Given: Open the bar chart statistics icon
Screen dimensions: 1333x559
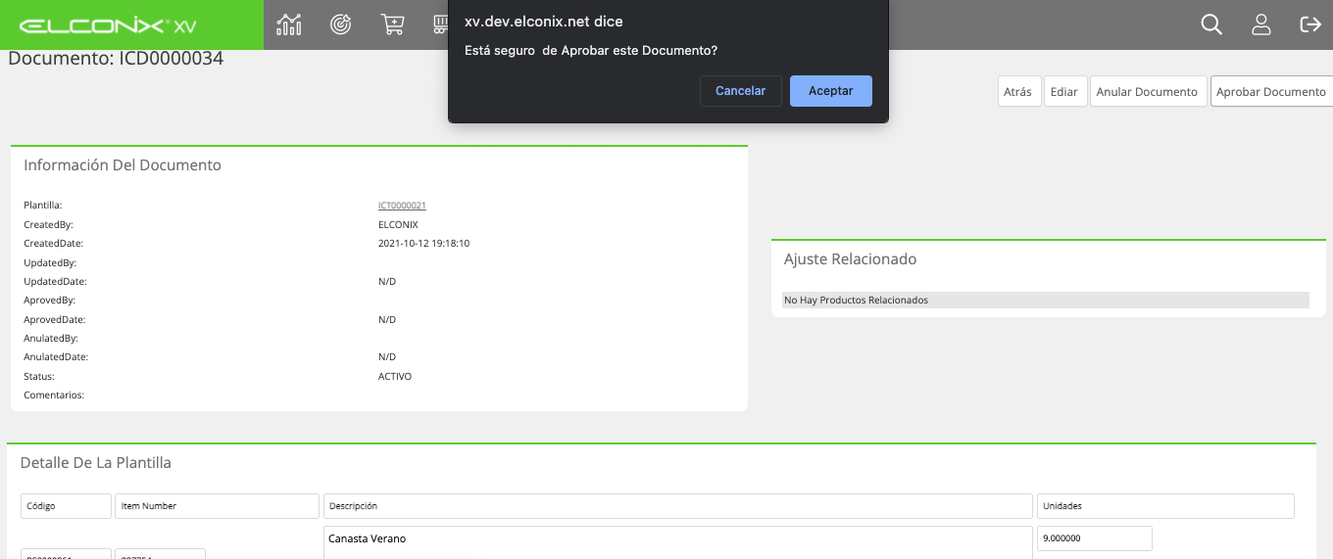Looking at the screenshot, I should pyautogui.click(x=289, y=24).
